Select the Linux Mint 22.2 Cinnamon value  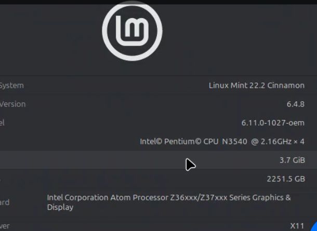click(x=256, y=85)
